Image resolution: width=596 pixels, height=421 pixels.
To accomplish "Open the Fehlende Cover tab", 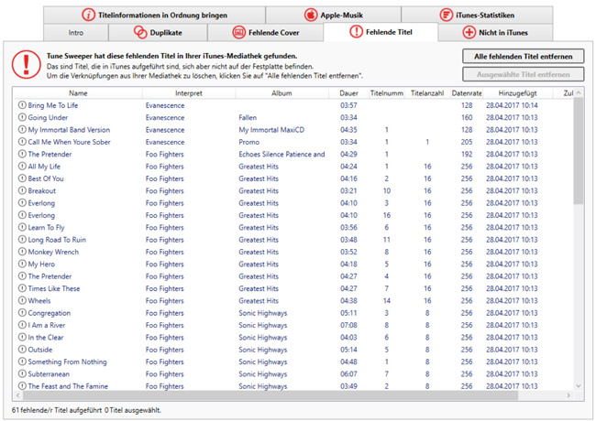I will click(265, 33).
